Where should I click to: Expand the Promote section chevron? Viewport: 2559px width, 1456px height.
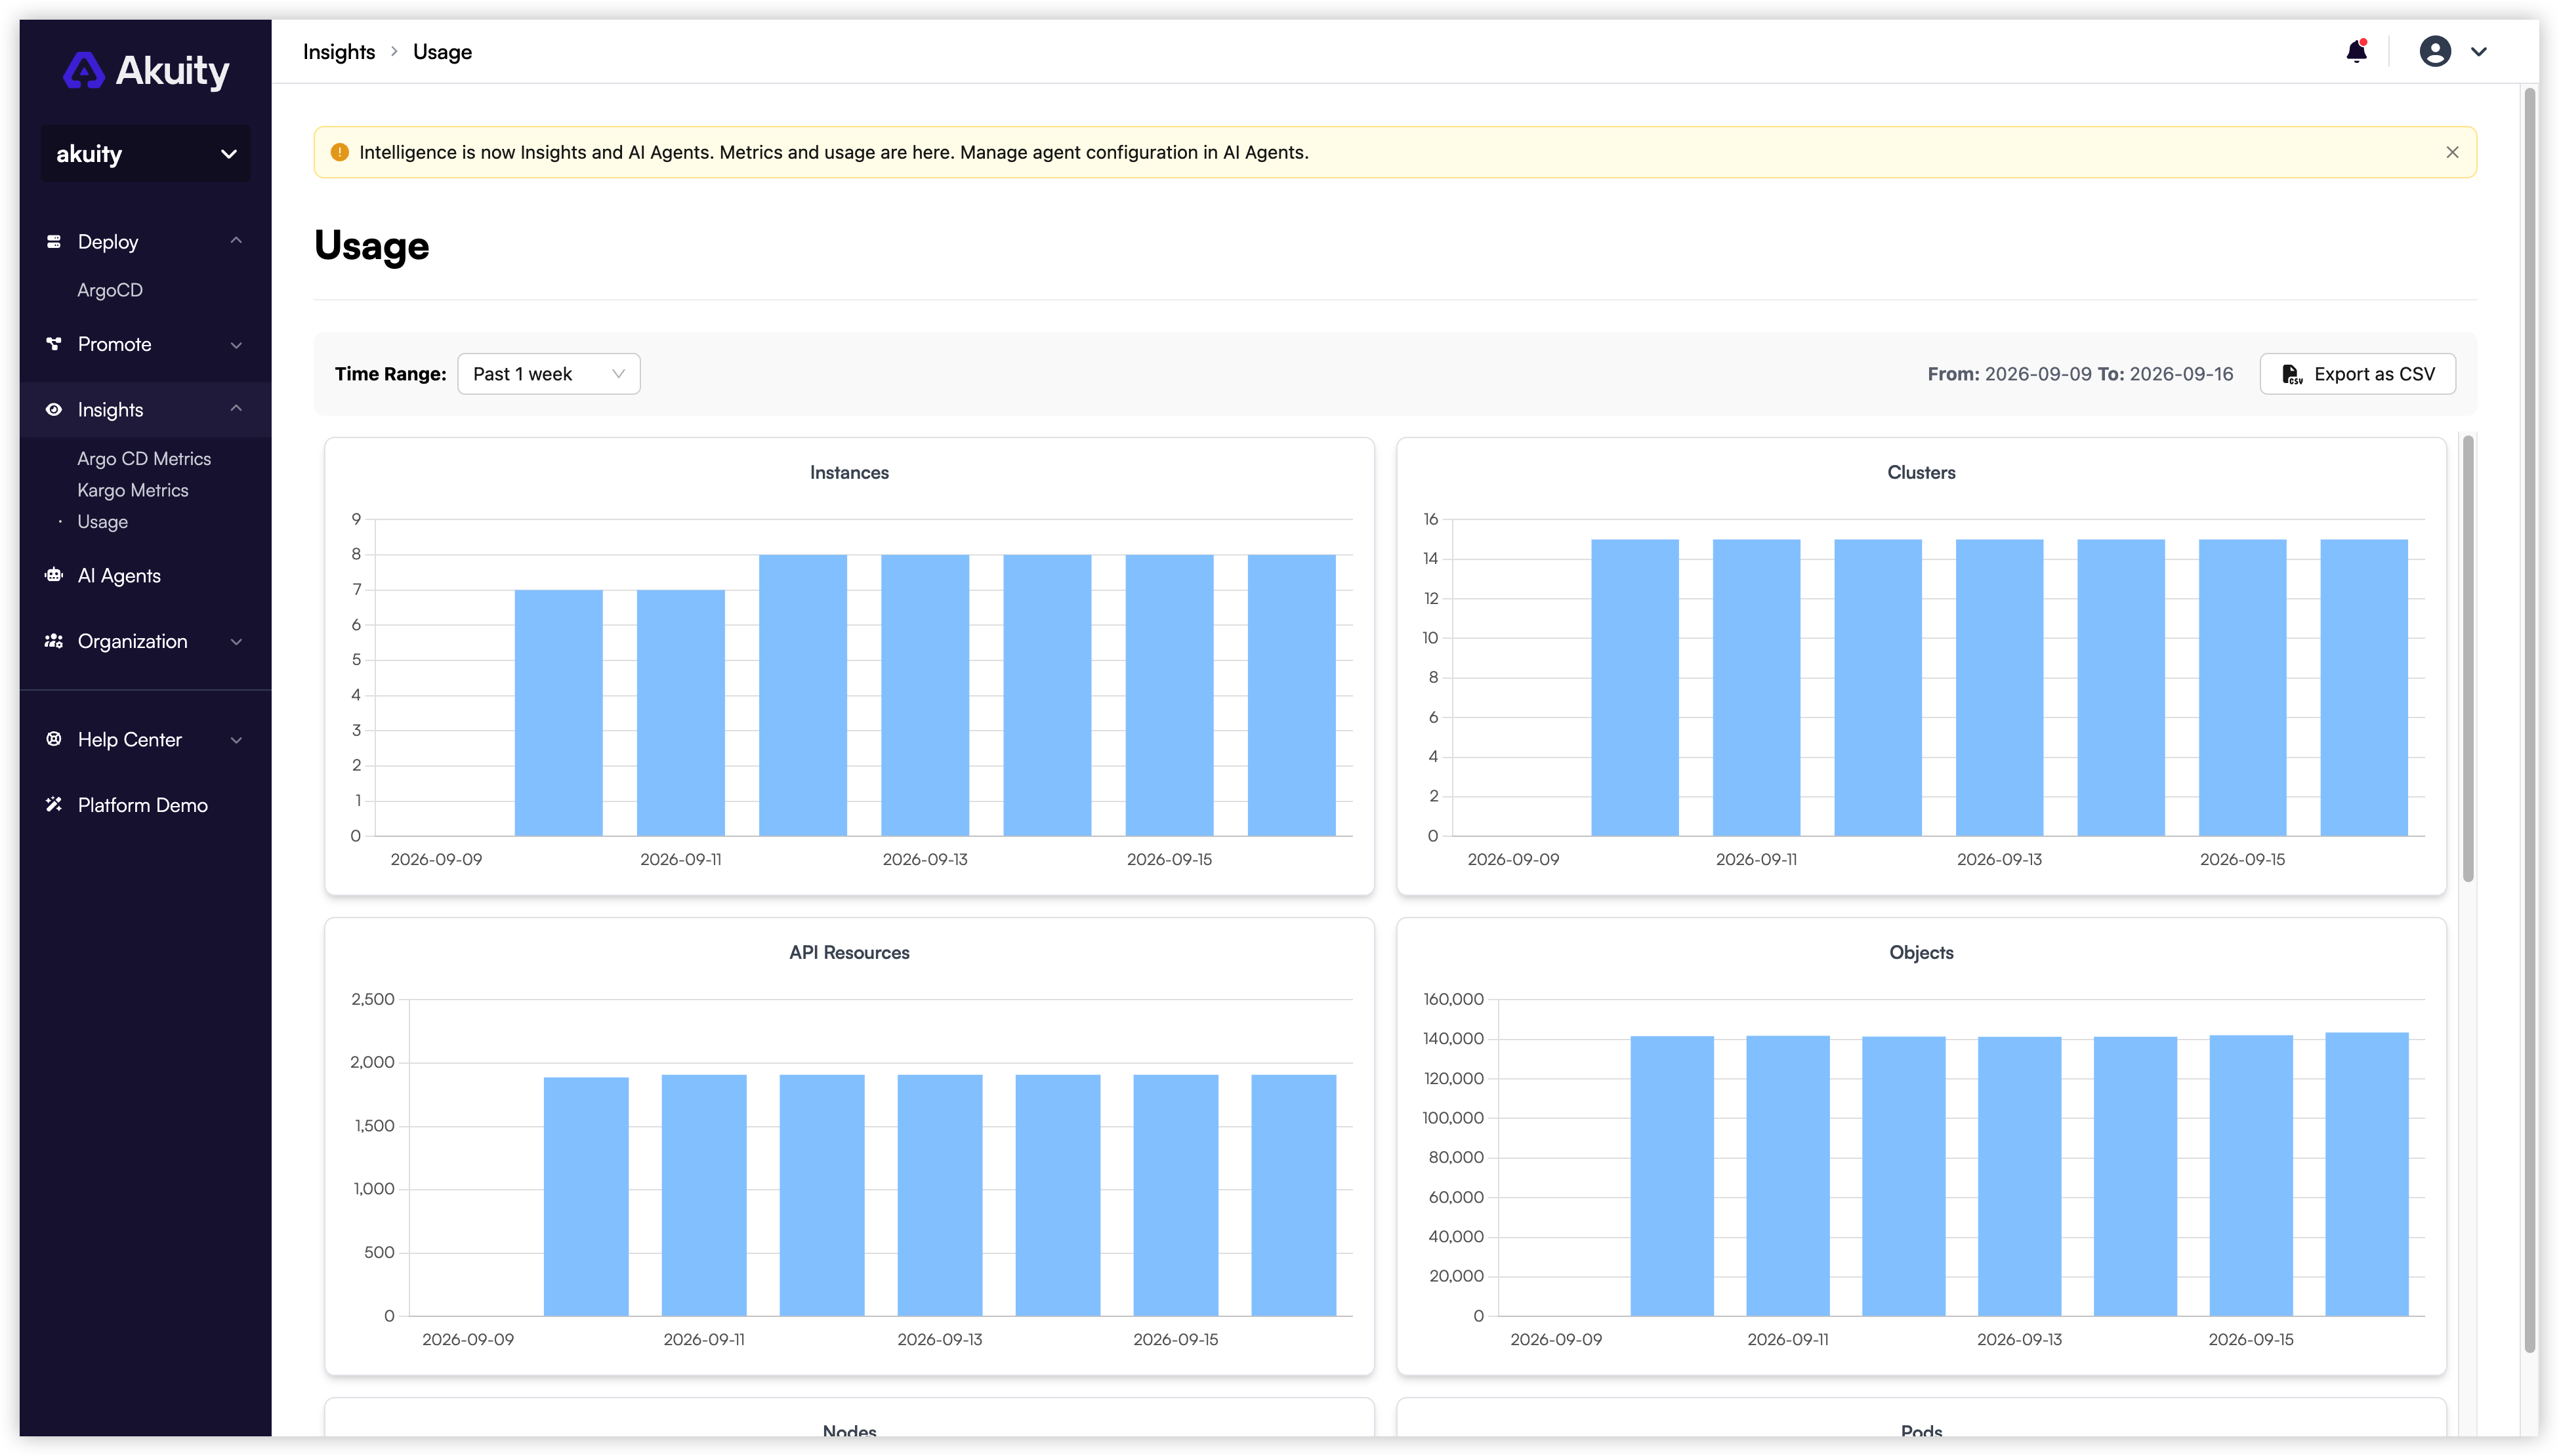(236, 345)
